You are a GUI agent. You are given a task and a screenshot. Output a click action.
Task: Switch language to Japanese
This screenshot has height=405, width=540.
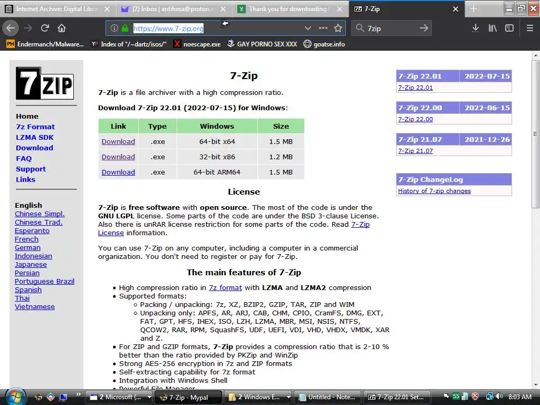click(x=31, y=265)
